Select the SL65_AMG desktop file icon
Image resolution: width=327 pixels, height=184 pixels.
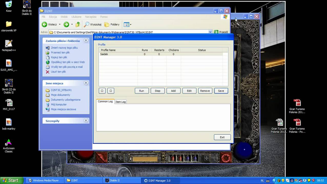click(x=9, y=65)
